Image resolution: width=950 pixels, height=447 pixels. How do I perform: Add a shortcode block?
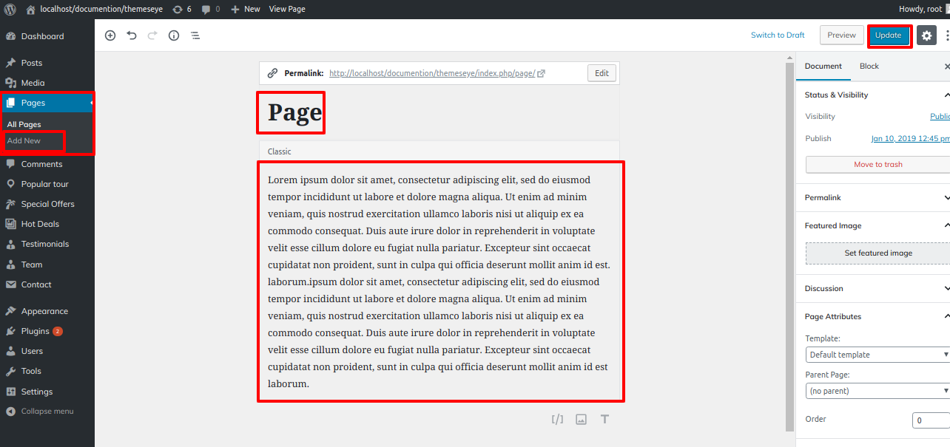tap(556, 419)
